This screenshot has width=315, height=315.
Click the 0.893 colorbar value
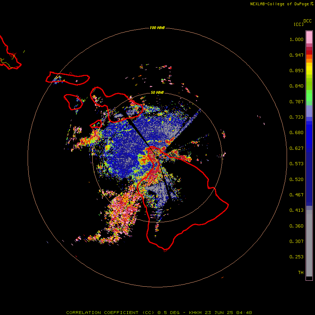tap(296, 70)
